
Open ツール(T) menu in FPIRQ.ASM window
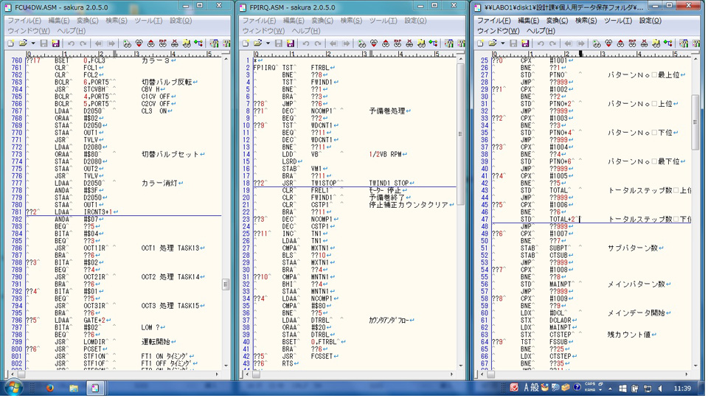pos(383,21)
